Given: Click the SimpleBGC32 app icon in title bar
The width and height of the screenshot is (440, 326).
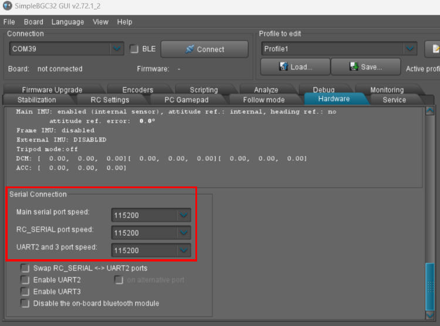Looking at the screenshot, I should (x=8, y=6).
